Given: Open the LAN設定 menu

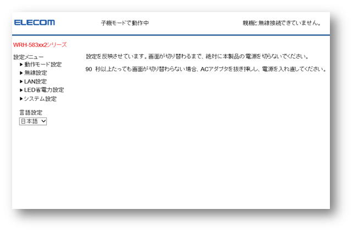Looking at the screenshot, I should (35, 82).
